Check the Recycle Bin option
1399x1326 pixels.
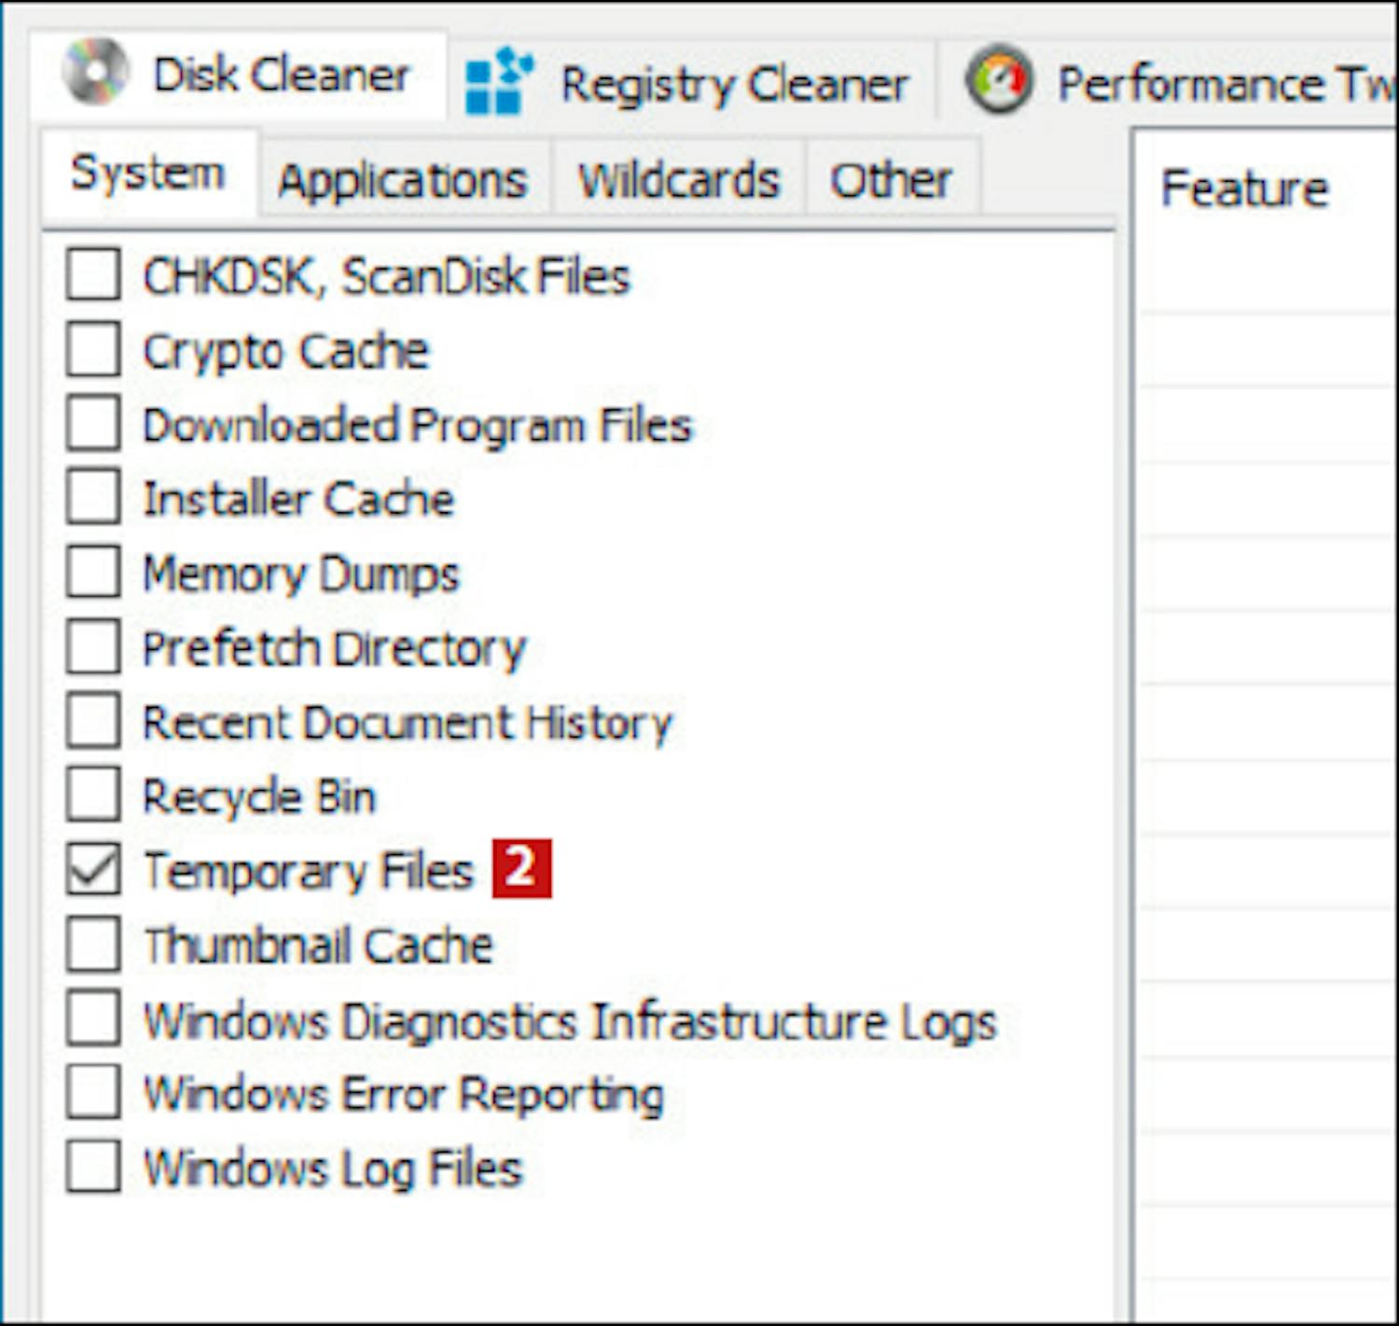(x=93, y=795)
